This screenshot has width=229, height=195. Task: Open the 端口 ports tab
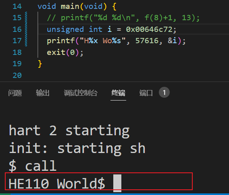tap(146, 93)
